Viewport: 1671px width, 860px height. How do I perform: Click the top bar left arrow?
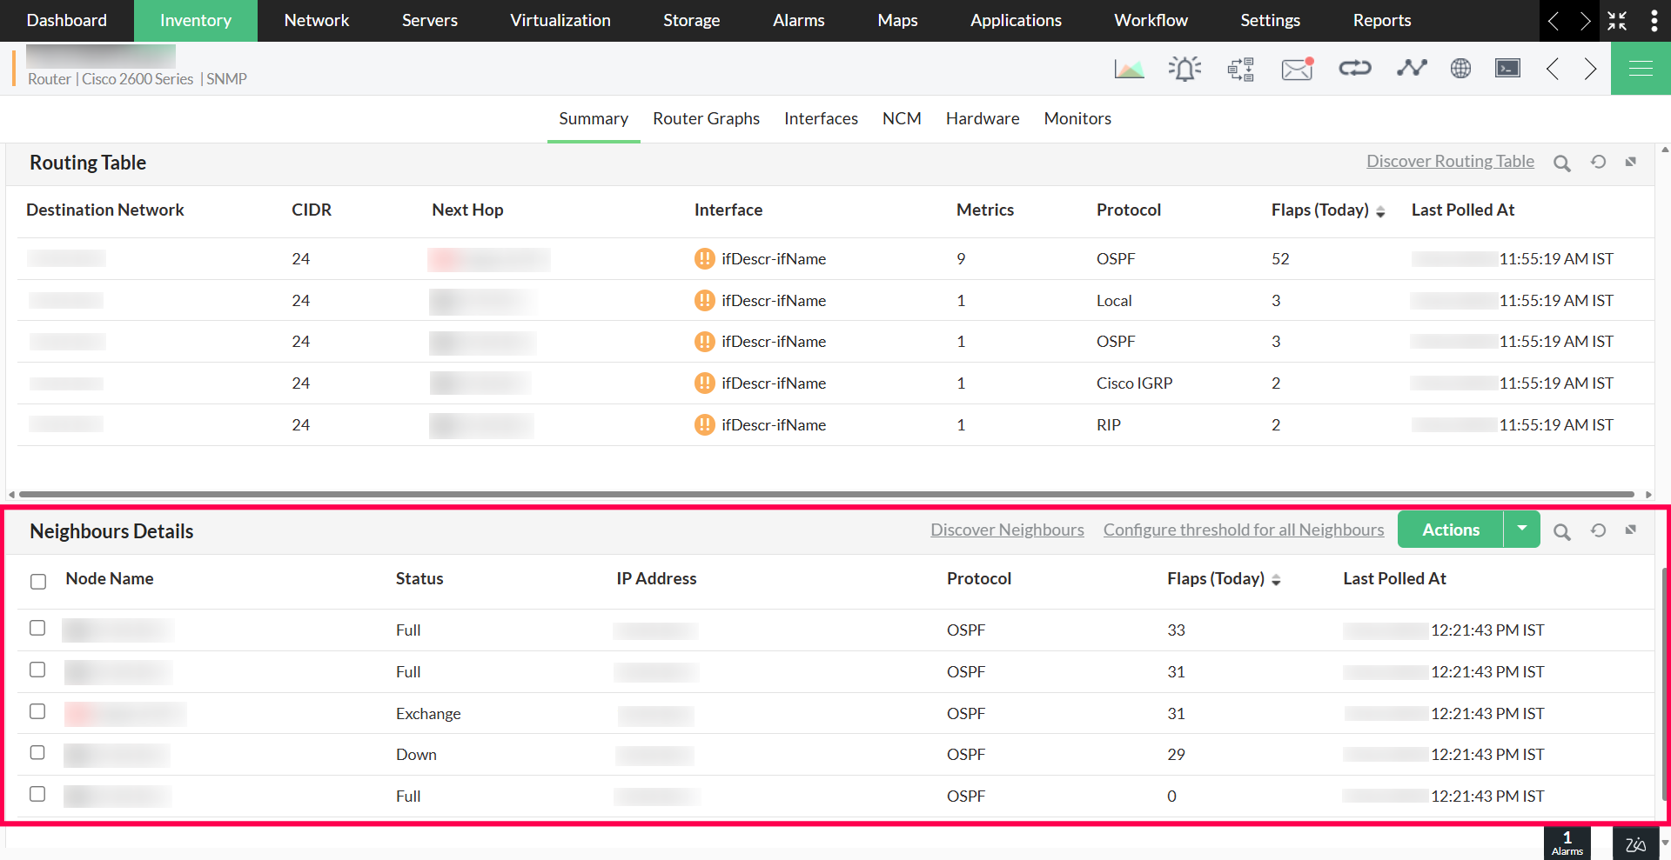coord(1554,21)
